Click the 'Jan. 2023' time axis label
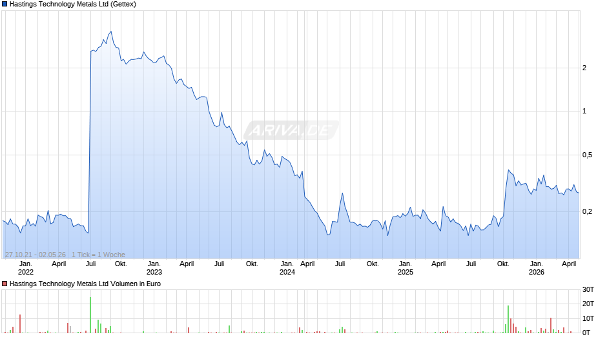This screenshot has width=607, height=339. (x=154, y=268)
